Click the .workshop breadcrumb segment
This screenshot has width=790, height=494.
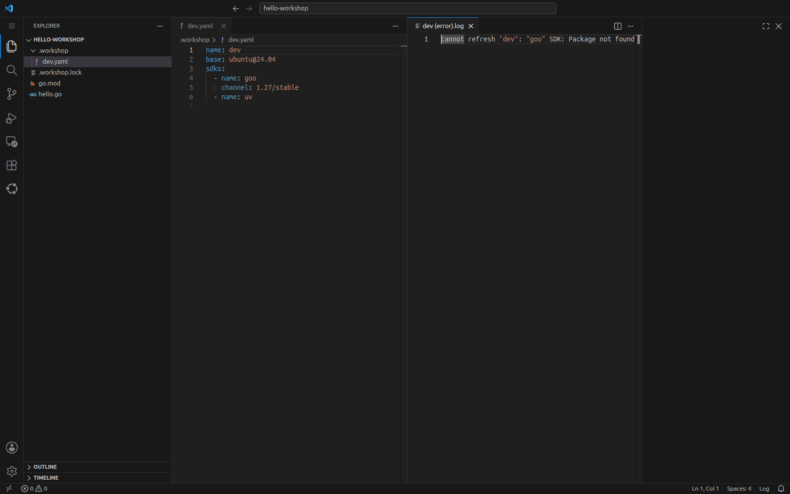pos(195,40)
